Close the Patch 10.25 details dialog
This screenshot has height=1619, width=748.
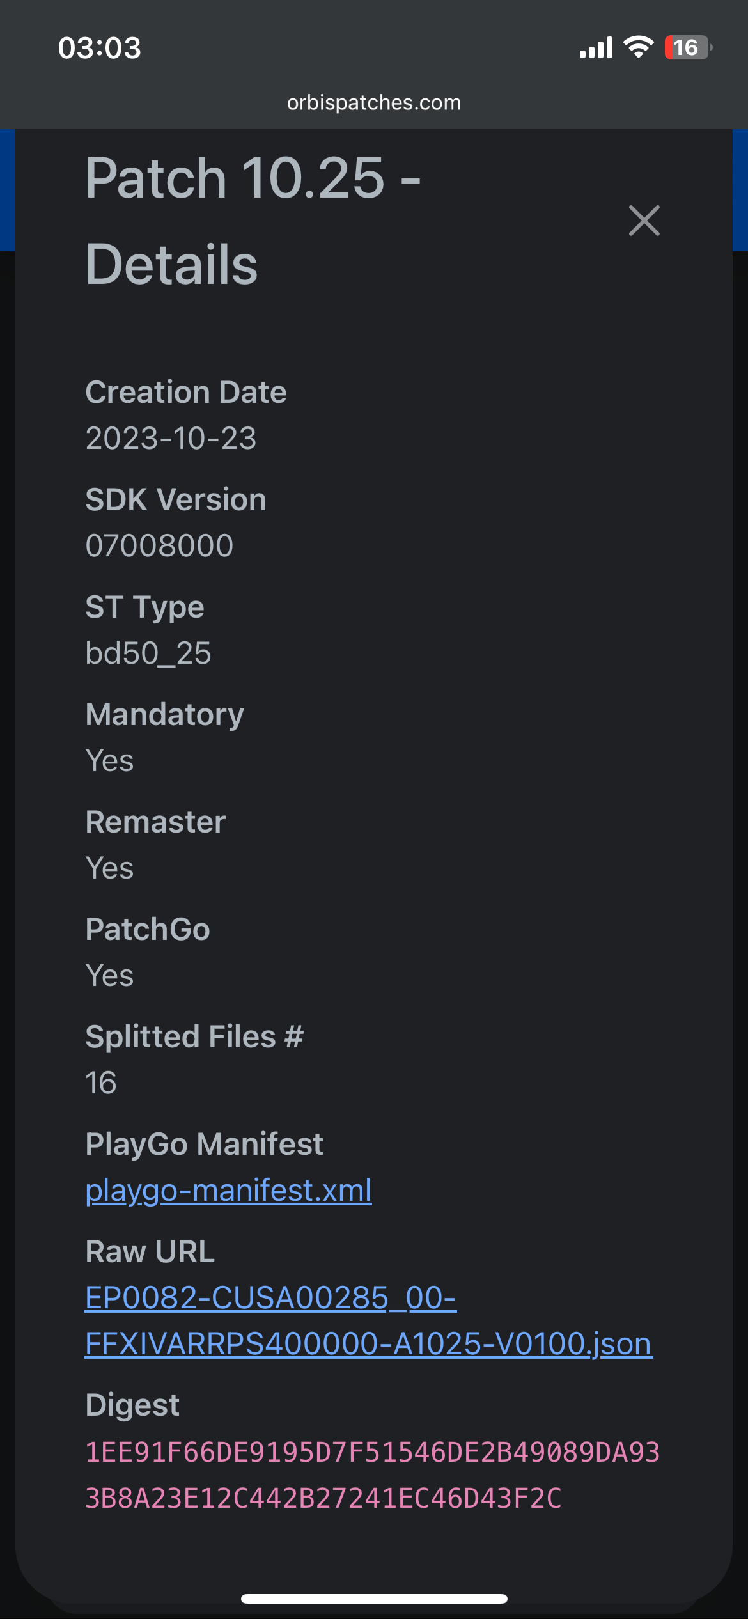(644, 221)
